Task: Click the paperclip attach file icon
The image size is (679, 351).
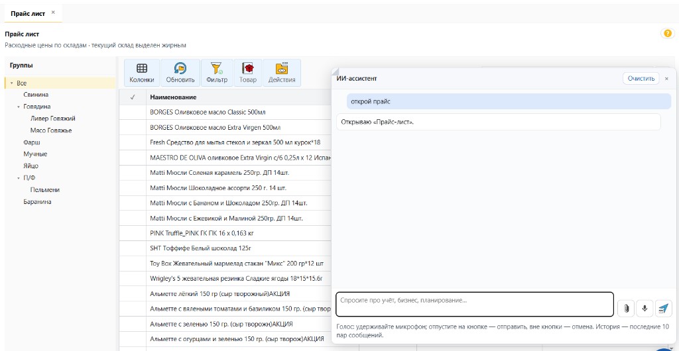Action: coord(626,308)
